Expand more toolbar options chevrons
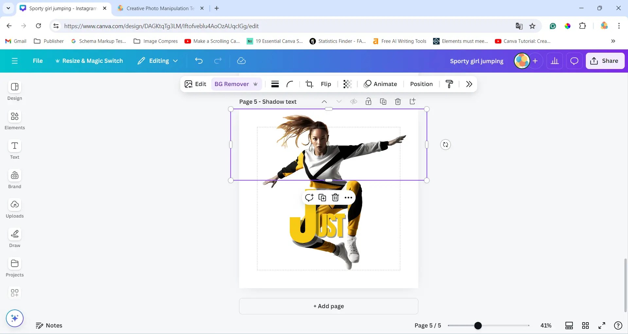The height and width of the screenshot is (334, 628). tap(469, 84)
